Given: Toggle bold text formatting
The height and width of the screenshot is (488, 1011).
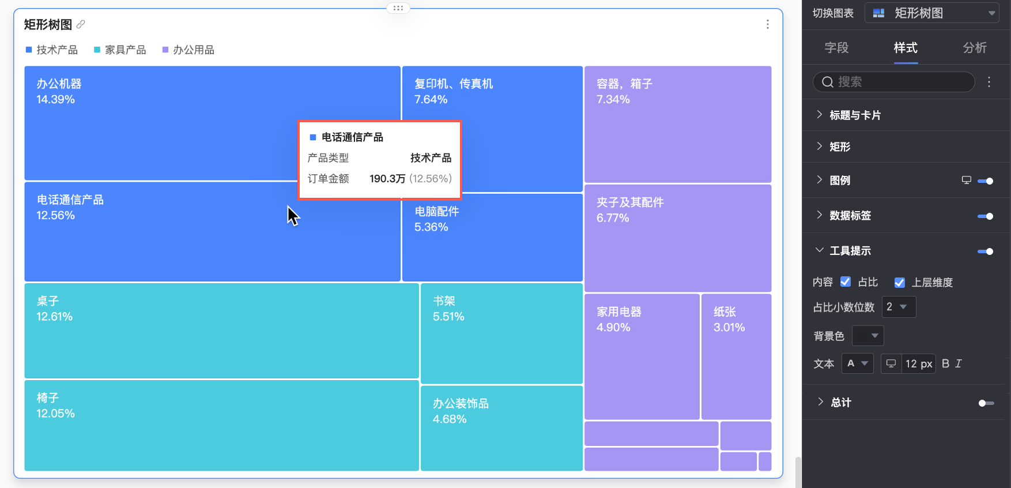Looking at the screenshot, I should pos(945,363).
